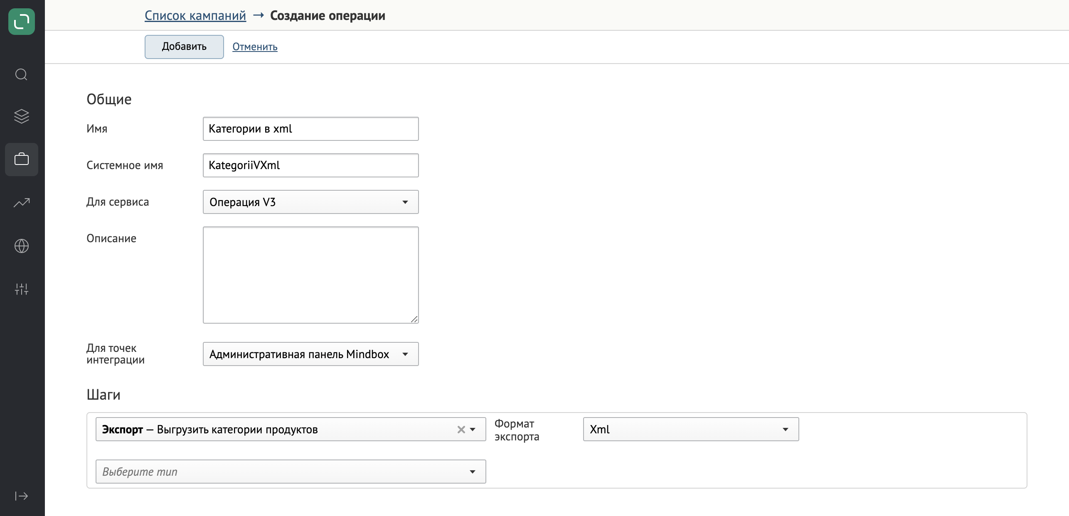Focus the Системное имя input field

pyautogui.click(x=310, y=165)
